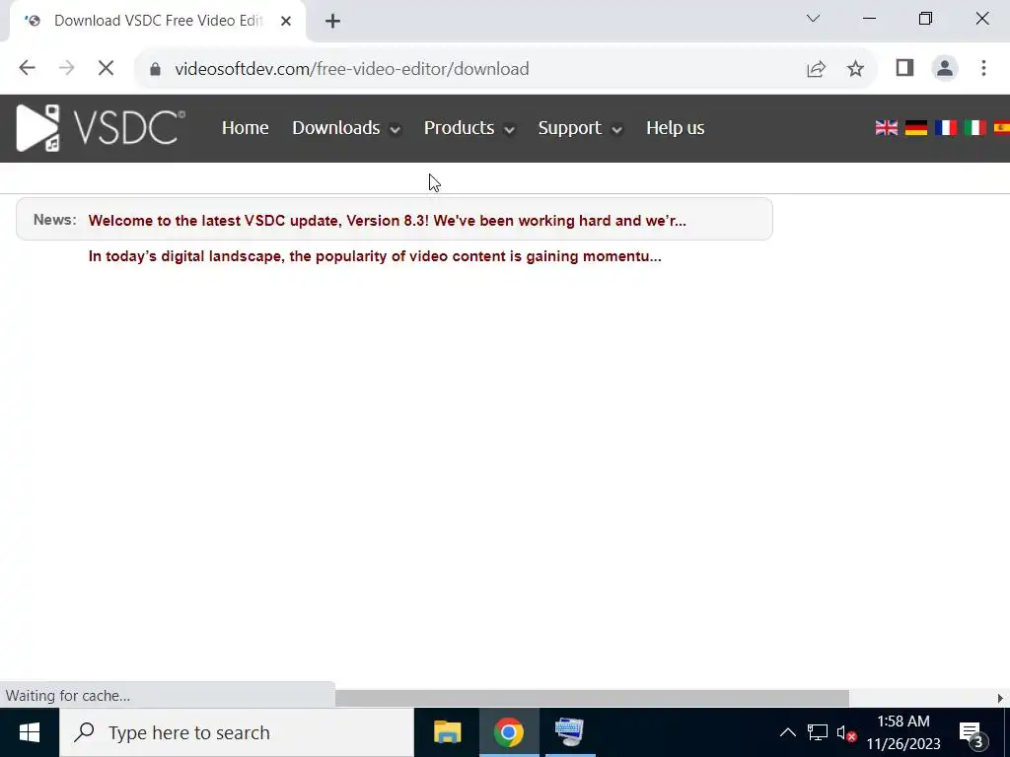Open the computer monitor taskbar app
The width and height of the screenshot is (1010, 757).
point(569,732)
